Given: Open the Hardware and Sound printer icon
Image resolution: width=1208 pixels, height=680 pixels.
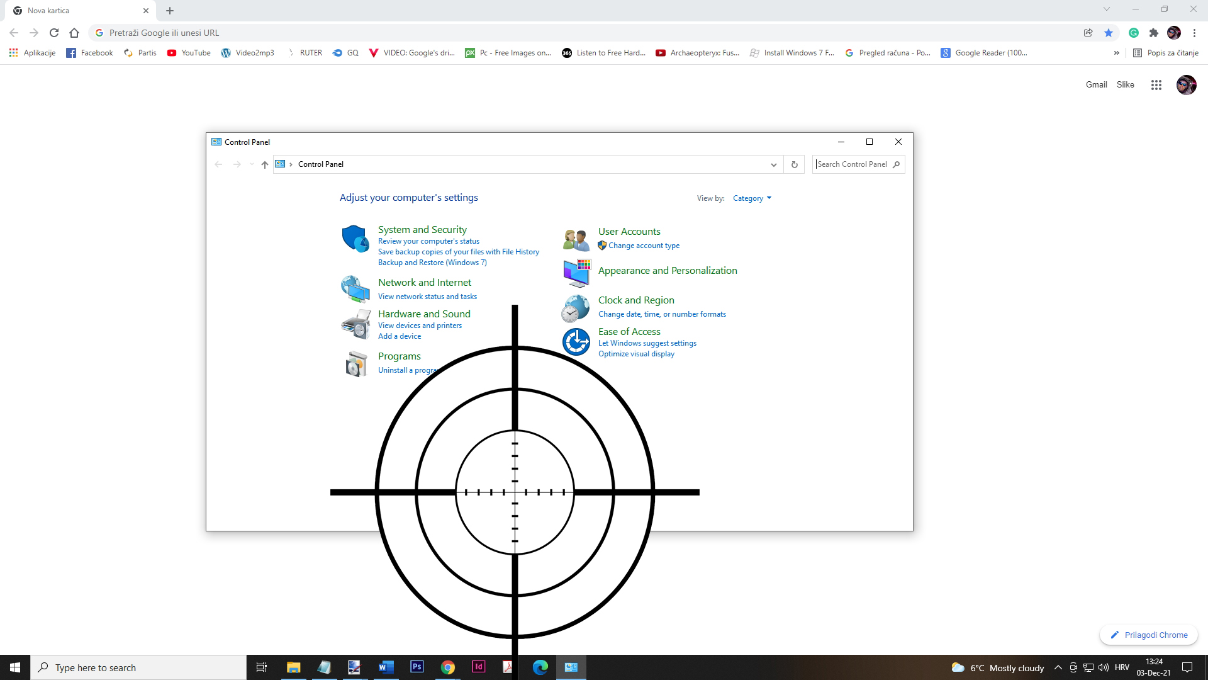Looking at the screenshot, I should (355, 324).
